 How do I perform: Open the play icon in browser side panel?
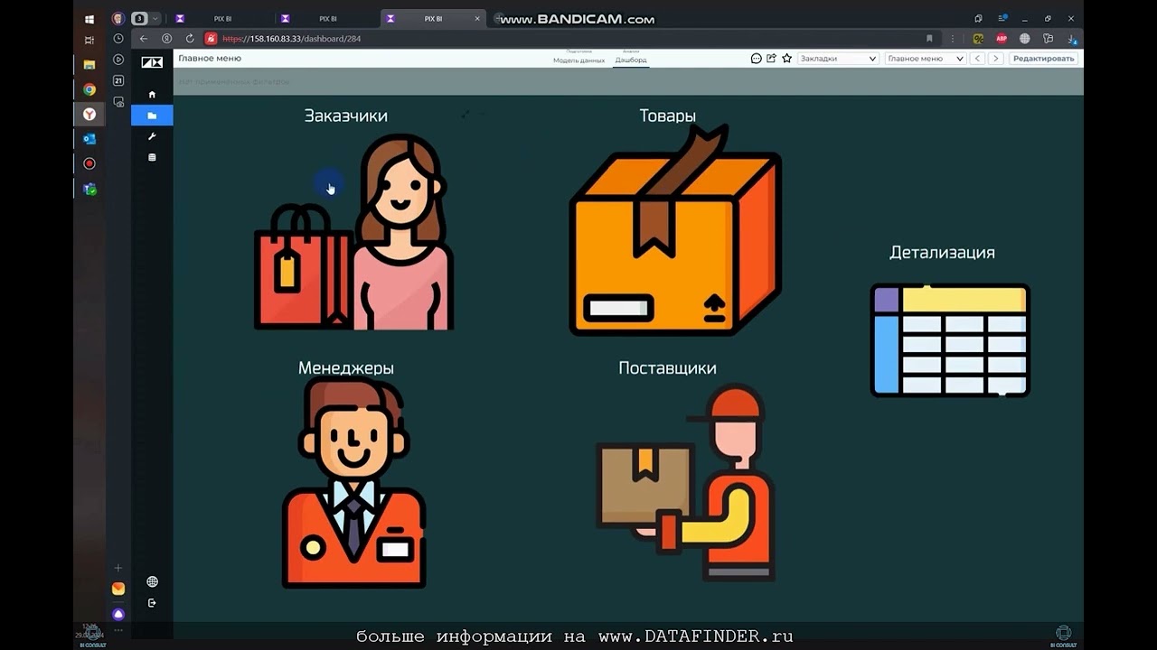(x=118, y=60)
